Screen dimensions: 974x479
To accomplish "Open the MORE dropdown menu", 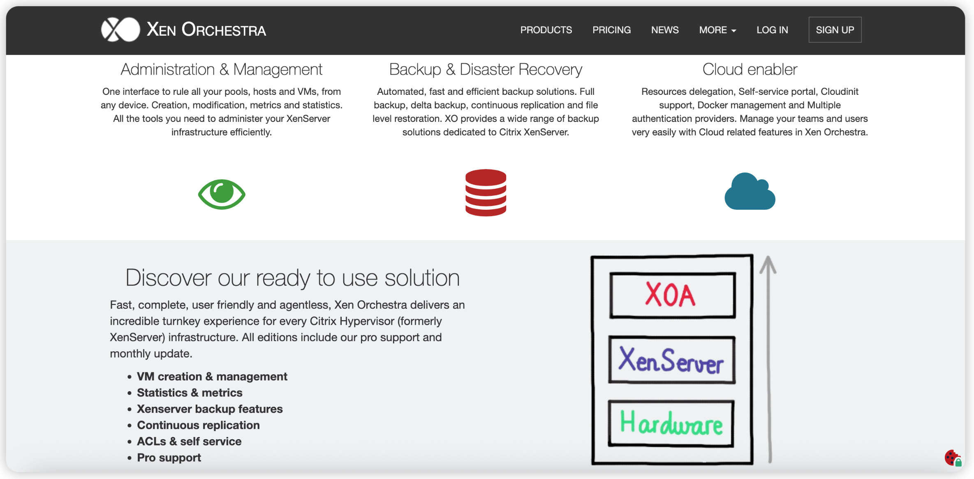I will (717, 30).
